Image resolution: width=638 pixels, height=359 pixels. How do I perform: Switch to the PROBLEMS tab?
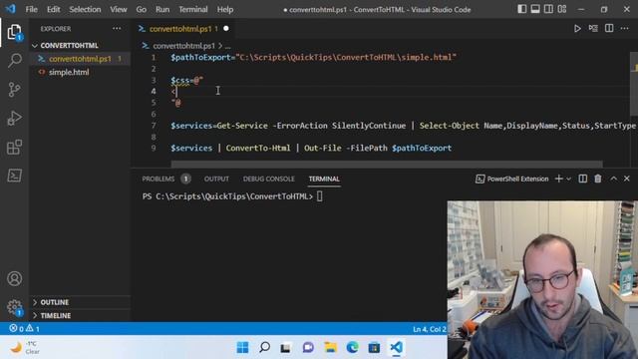[x=159, y=179]
